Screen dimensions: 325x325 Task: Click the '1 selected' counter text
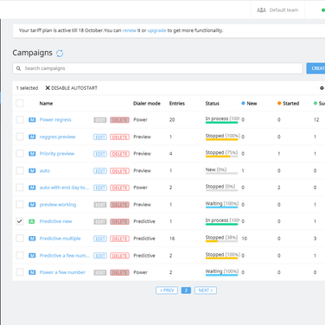[27, 88]
